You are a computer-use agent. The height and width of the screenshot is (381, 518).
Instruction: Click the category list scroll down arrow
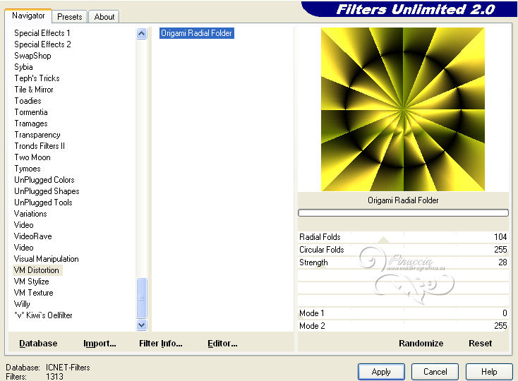pyautogui.click(x=141, y=325)
